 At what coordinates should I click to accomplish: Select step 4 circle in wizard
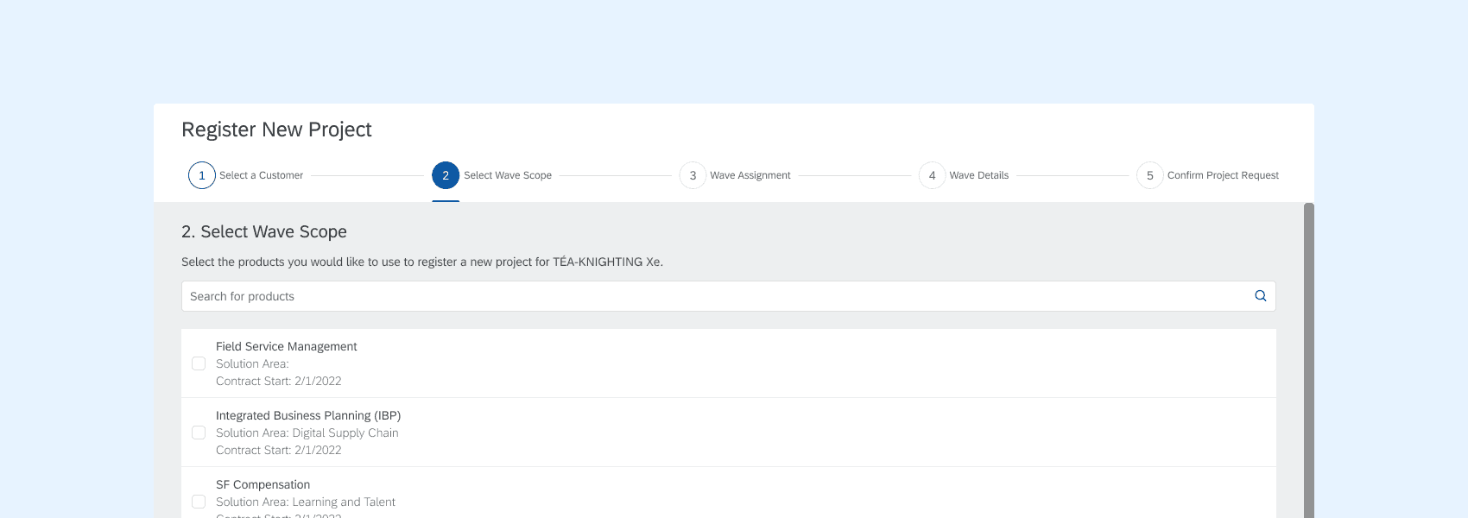[932, 175]
